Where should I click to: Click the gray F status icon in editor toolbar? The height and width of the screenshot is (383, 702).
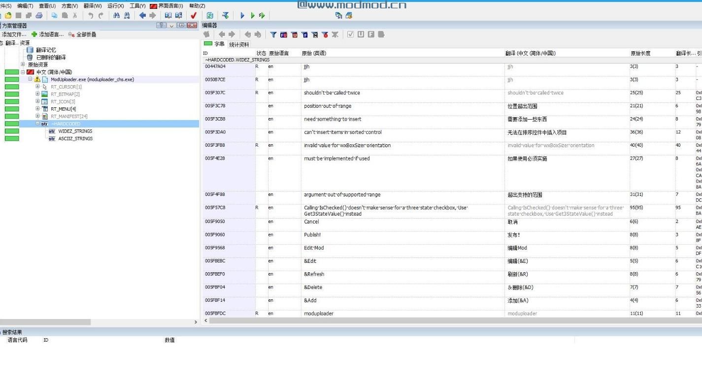pyautogui.click(x=371, y=34)
